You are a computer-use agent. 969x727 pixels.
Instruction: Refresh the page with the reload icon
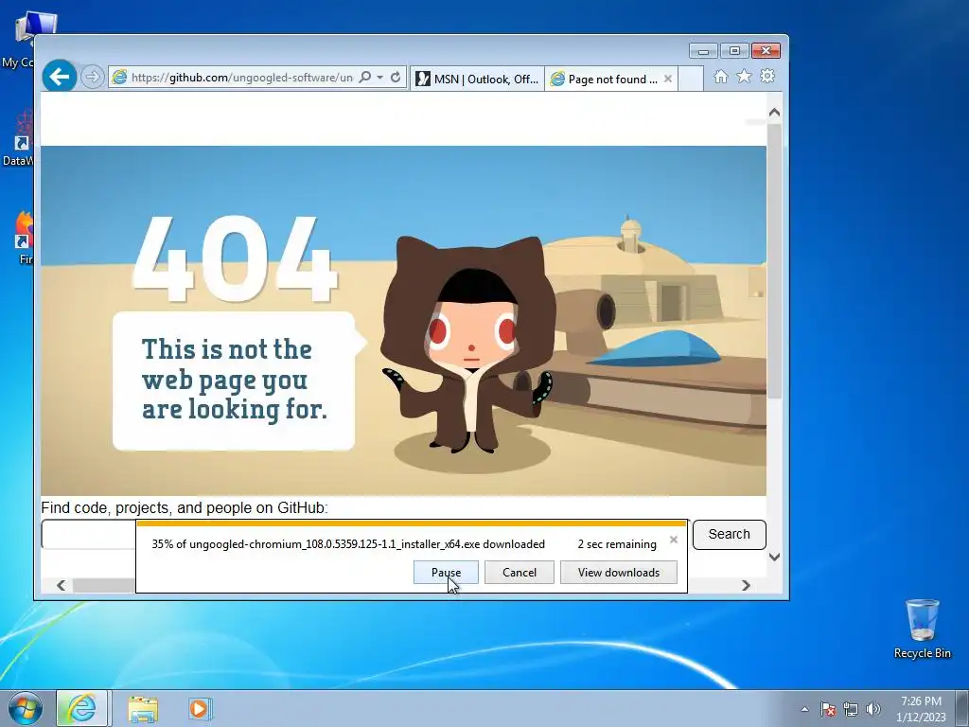[396, 78]
